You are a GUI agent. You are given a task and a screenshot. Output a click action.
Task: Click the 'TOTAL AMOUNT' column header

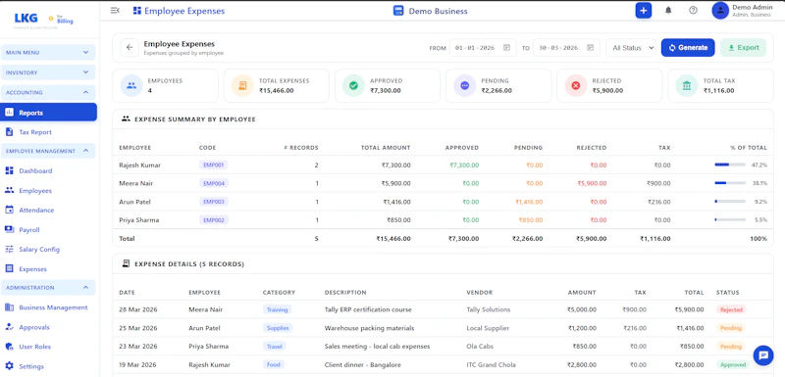(386, 148)
